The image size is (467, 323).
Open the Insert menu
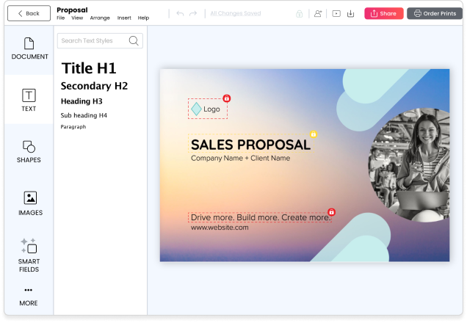(x=124, y=18)
